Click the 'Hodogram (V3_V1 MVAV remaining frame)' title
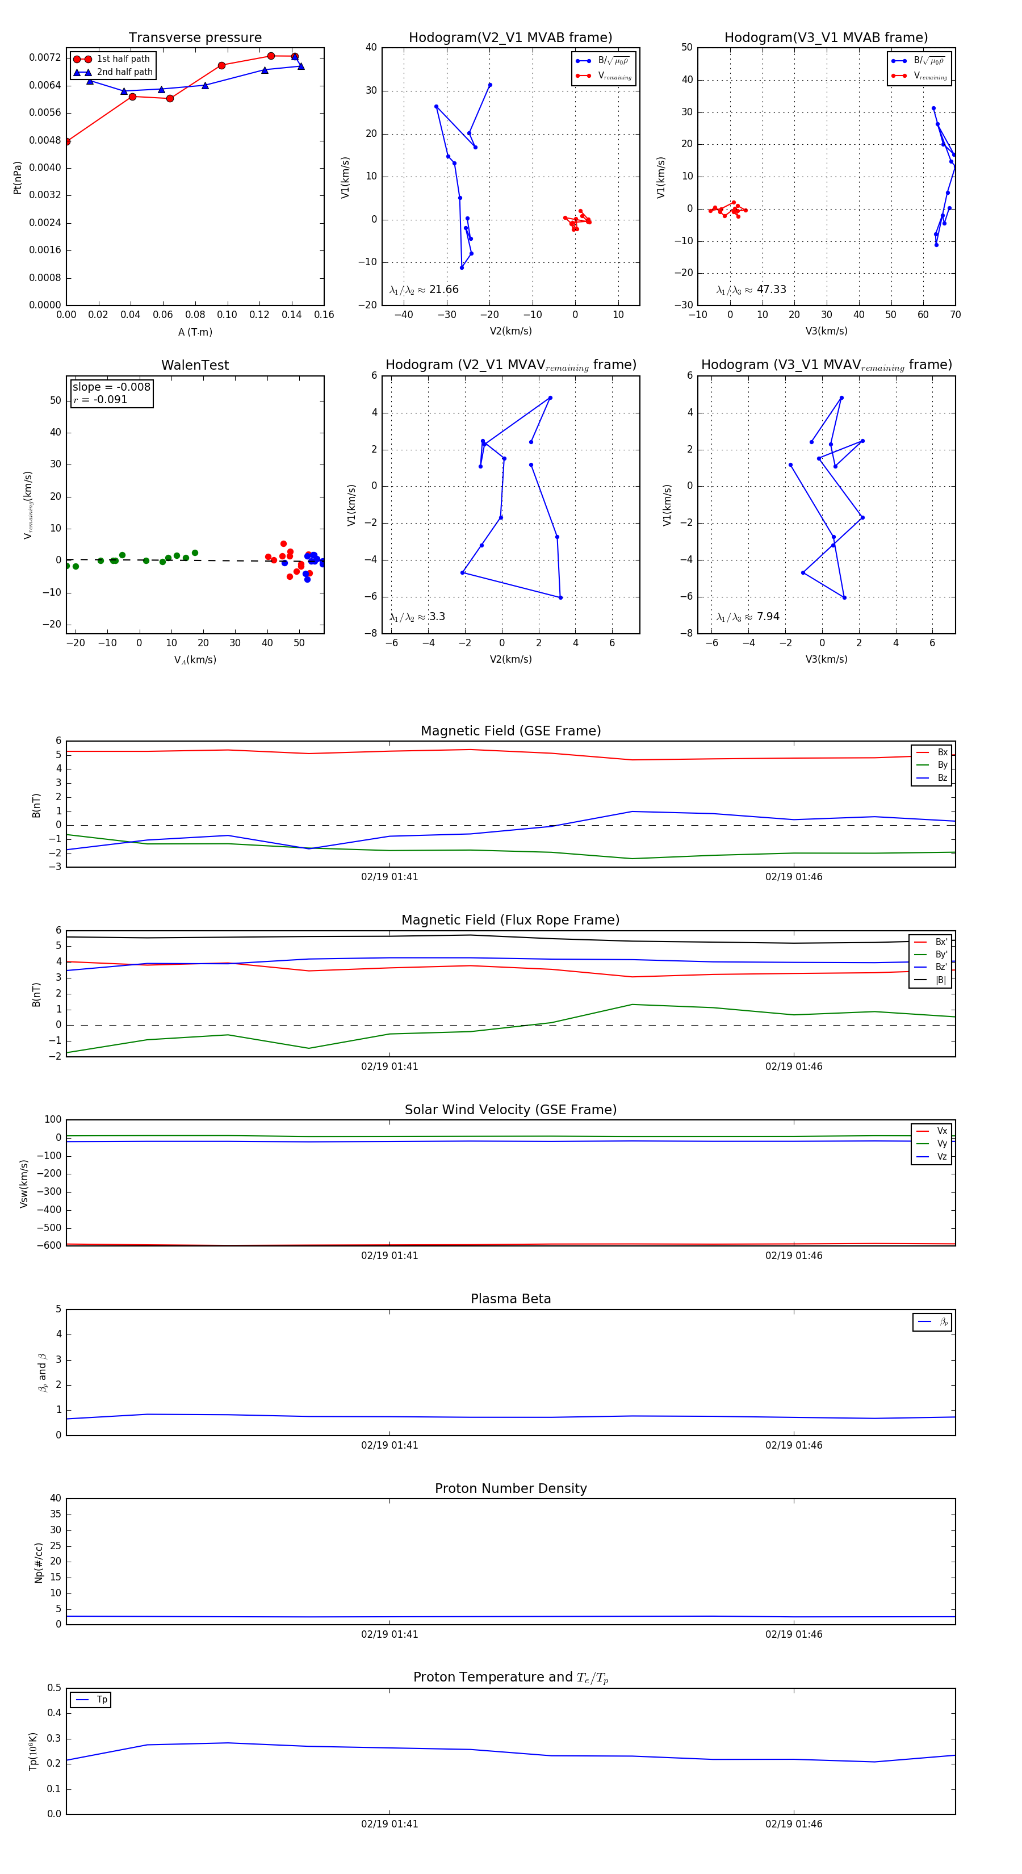 (x=826, y=365)
